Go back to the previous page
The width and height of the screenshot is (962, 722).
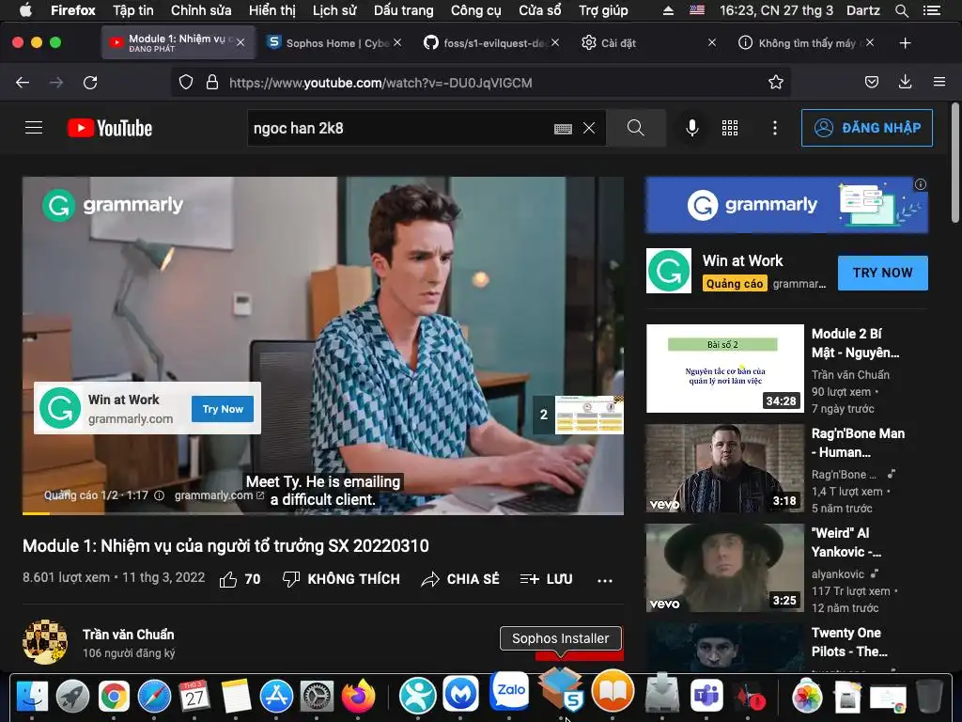click(23, 83)
